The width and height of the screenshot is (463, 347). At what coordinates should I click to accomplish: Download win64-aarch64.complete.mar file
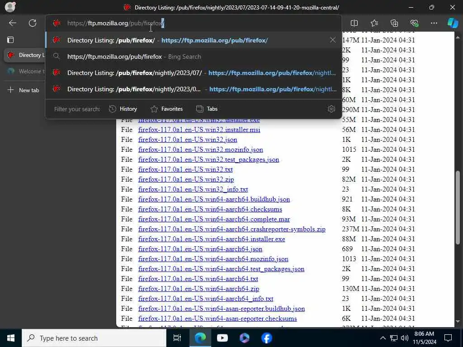(214, 219)
